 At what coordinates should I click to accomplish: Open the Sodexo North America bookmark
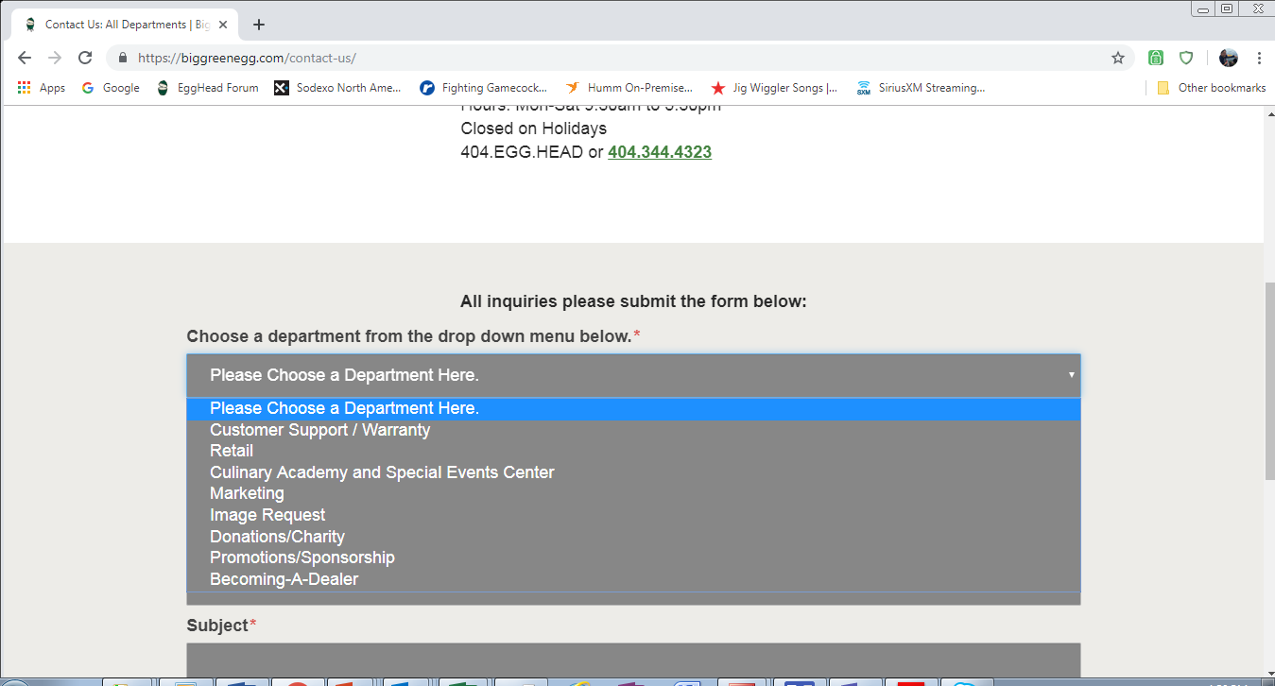coord(338,88)
